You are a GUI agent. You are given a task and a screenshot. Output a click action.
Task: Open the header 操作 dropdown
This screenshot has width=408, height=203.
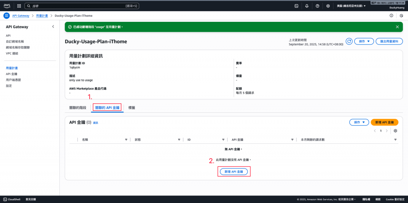(364, 41)
